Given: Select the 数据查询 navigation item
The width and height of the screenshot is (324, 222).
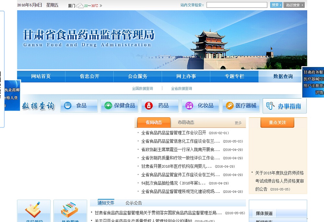Looking at the screenshot, I should pyautogui.click(x=283, y=76).
